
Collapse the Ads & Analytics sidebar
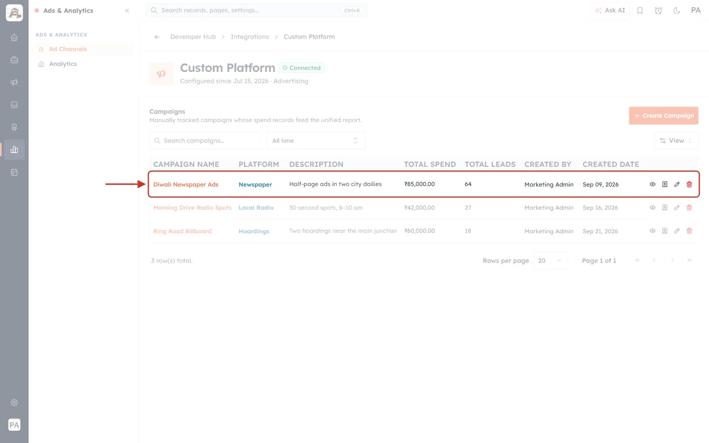tap(127, 10)
